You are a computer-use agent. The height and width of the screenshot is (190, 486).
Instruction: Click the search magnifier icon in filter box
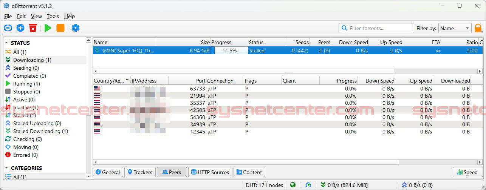point(344,28)
